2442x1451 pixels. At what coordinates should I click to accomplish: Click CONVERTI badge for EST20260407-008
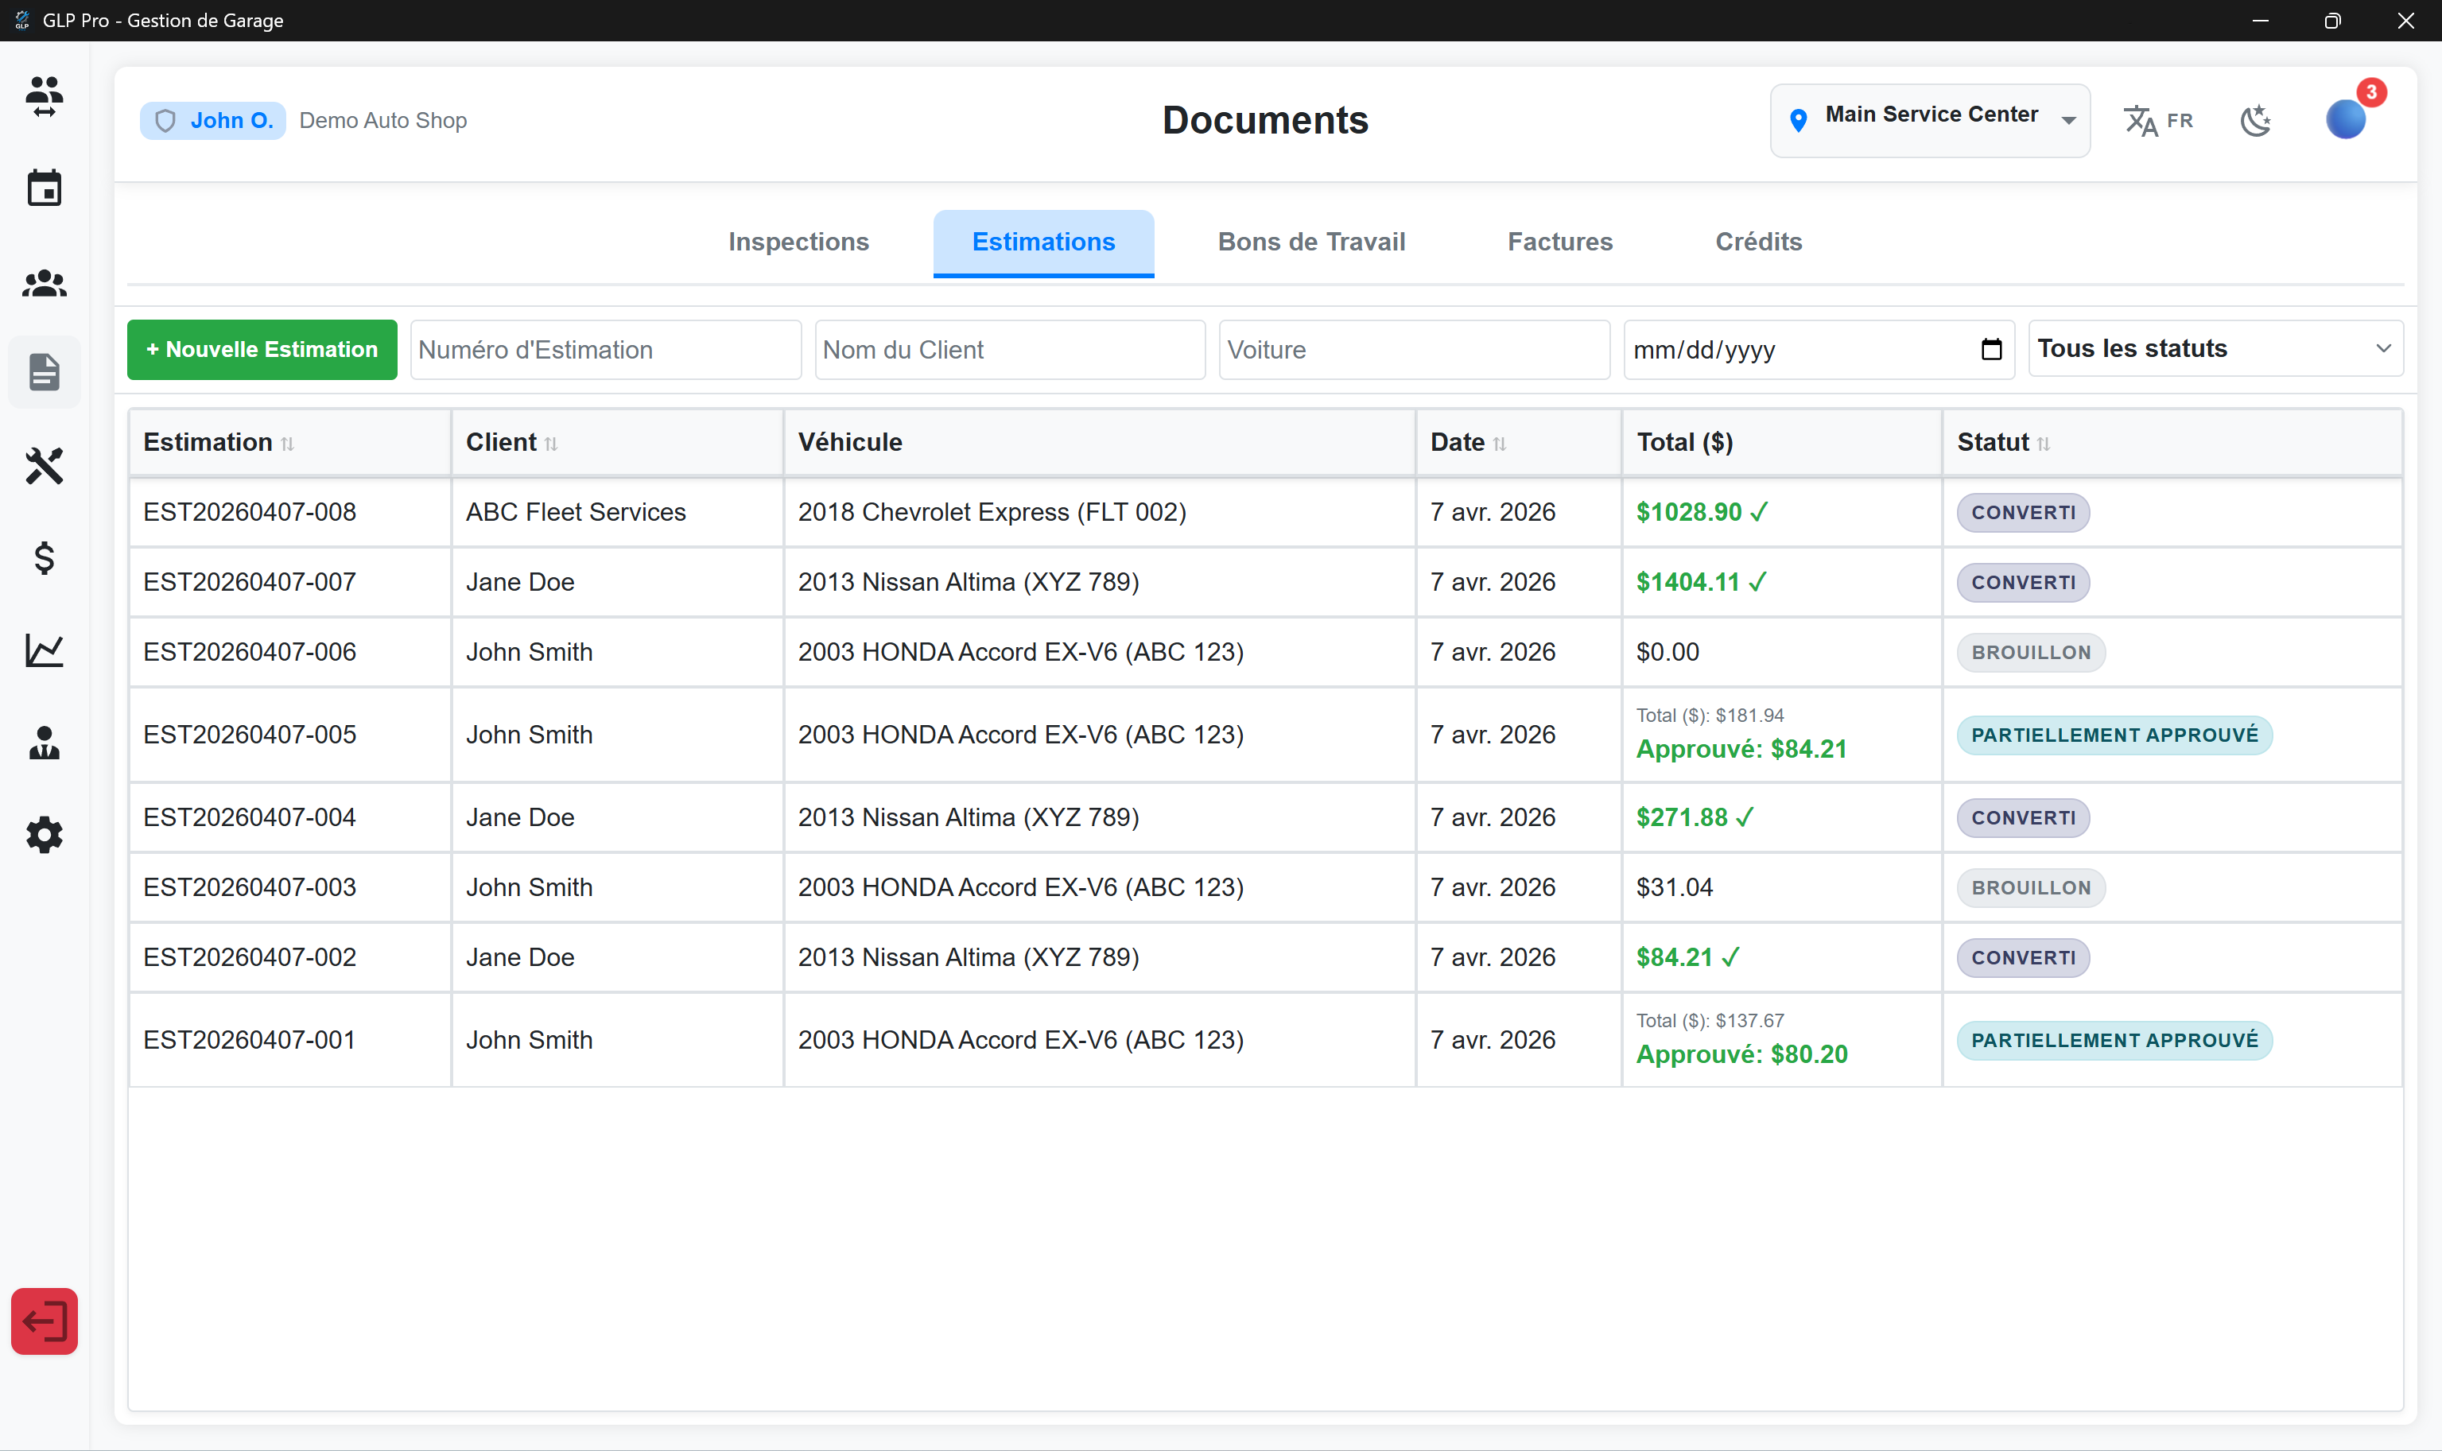(x=2023, y=512)
